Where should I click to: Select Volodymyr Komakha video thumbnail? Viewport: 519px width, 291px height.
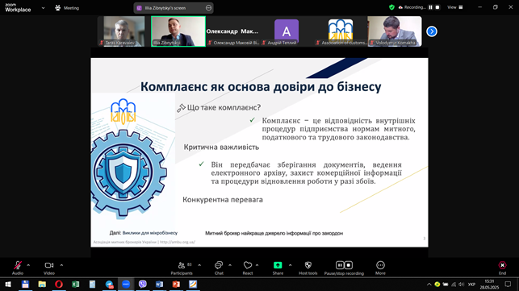(x=395, y=31)
